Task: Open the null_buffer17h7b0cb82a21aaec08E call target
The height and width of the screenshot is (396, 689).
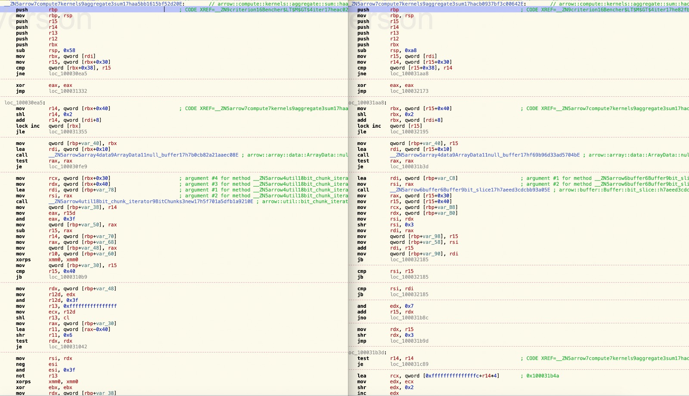Action: [143, 155]
